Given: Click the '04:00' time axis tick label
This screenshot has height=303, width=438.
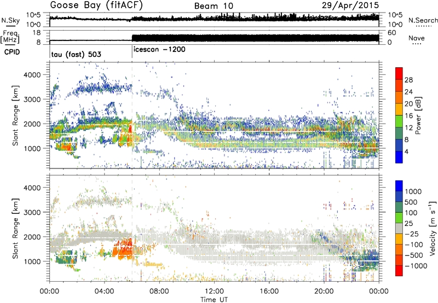Looking at the screenshot, I should point(105,292).
